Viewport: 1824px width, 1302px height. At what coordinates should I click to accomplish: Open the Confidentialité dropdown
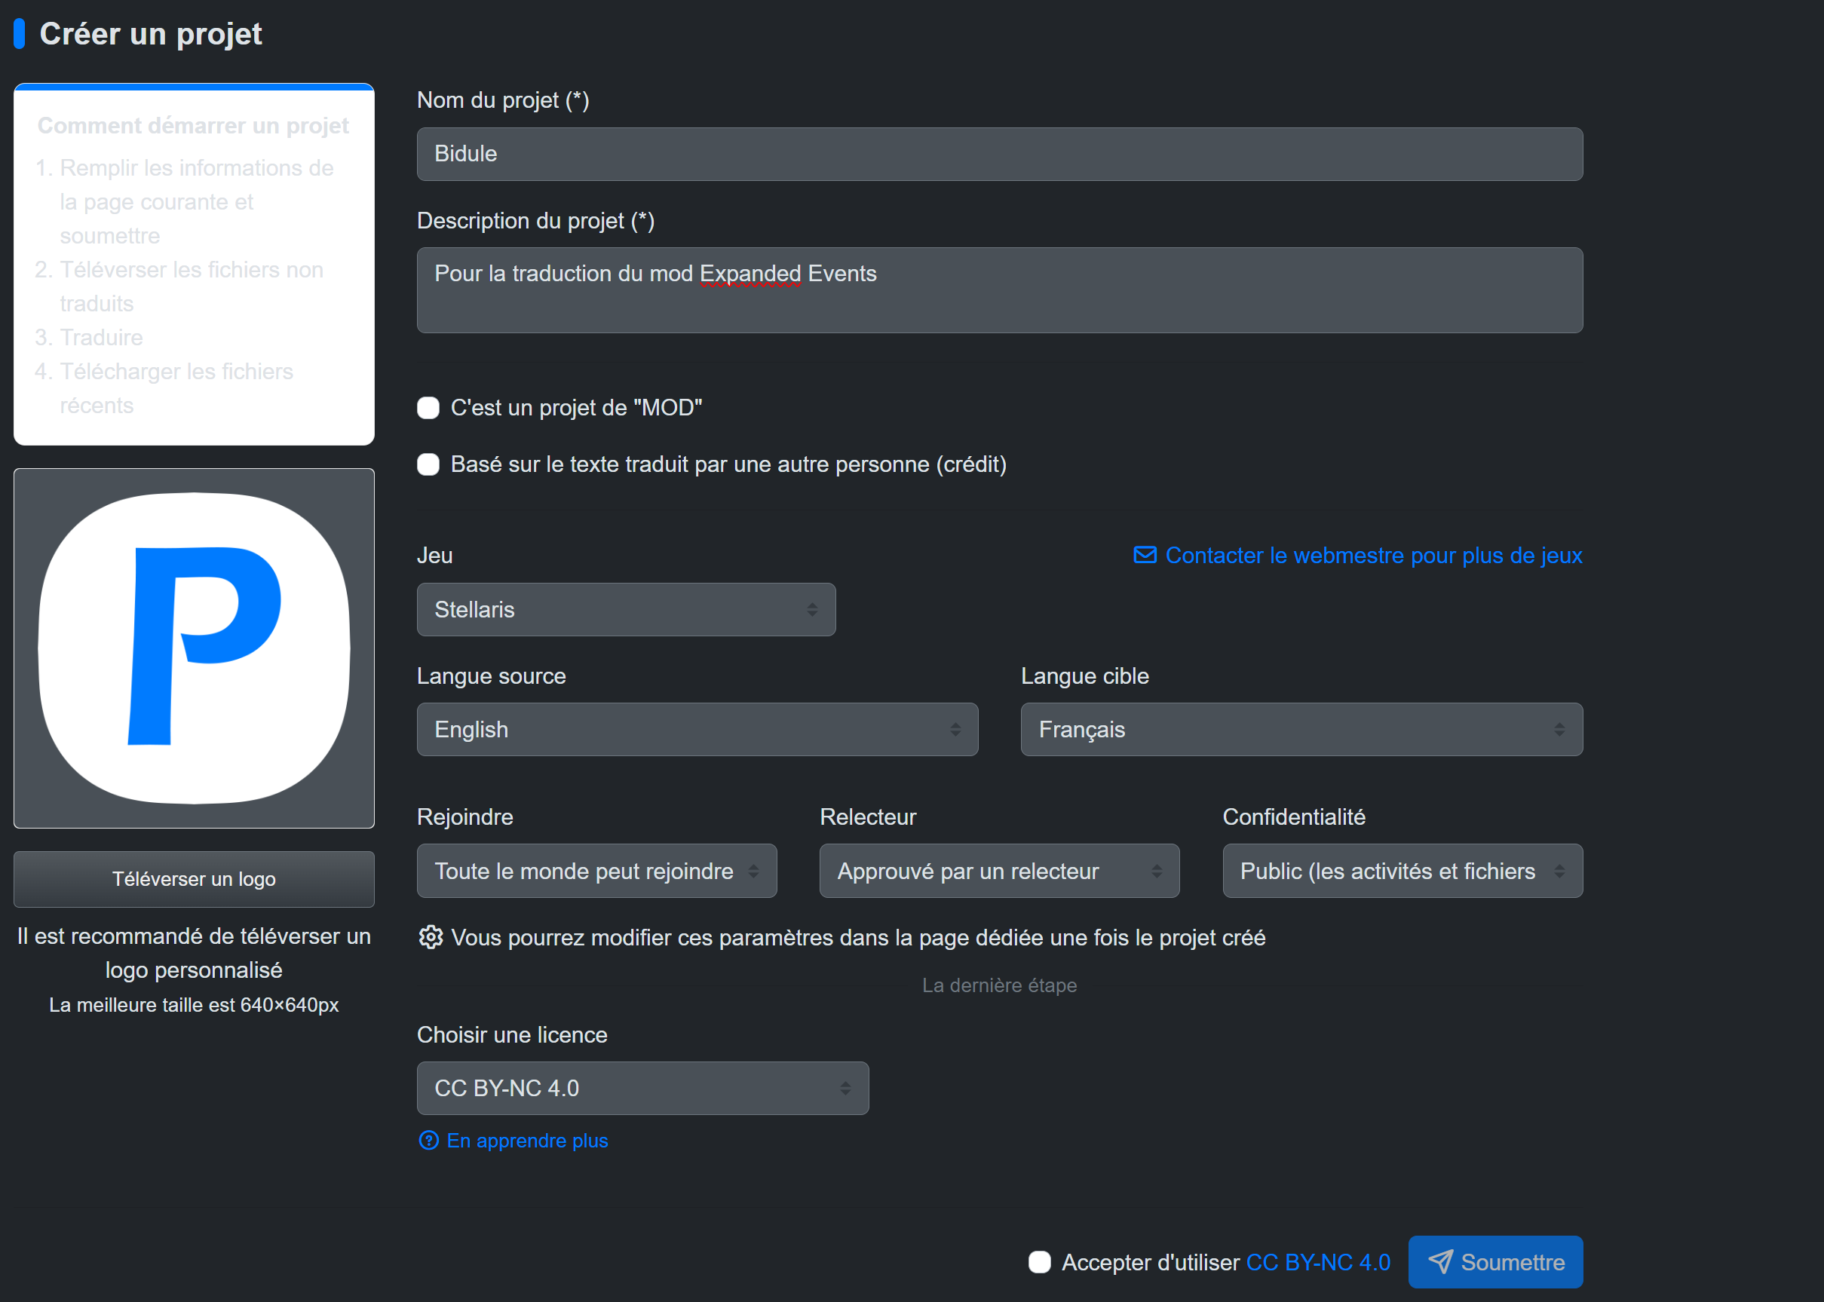[1402, 871]
